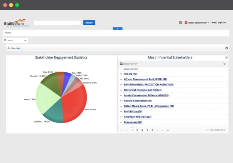233x163 pixels.
Task: Click Sign Out
Action: pyautogui.click(x=222, y=22)
